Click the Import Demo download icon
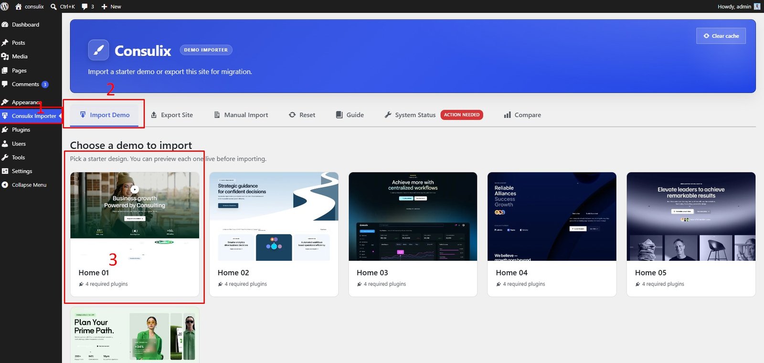 [83, 115]
